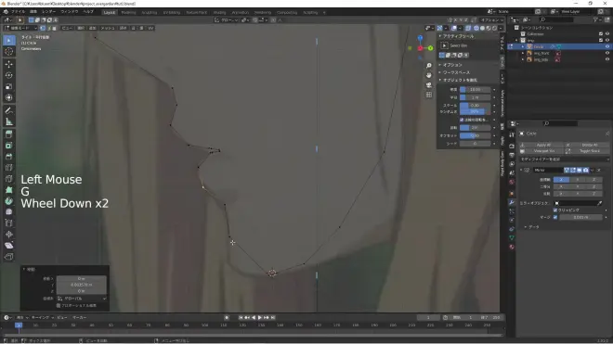The image size is (613, 344).
Task: Click the timeline current frame marker
Action: 19,325
